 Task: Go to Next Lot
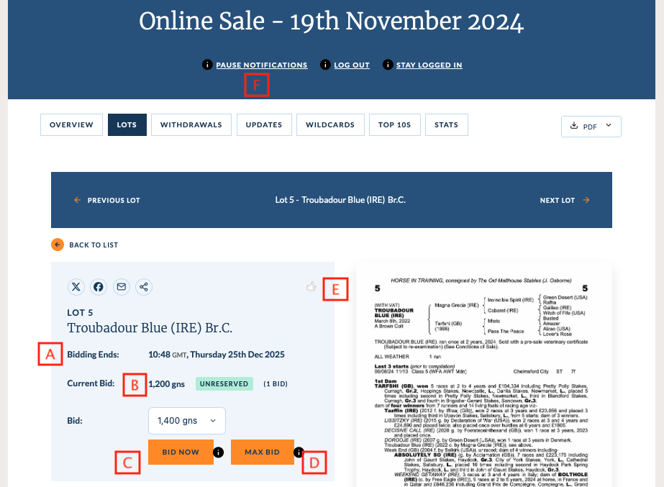tap(564, 200)
